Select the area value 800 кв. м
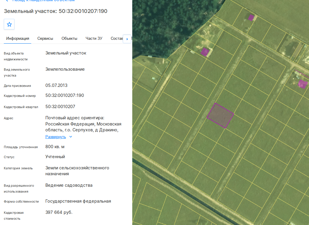The image size is (309, 225). (55, 147)
